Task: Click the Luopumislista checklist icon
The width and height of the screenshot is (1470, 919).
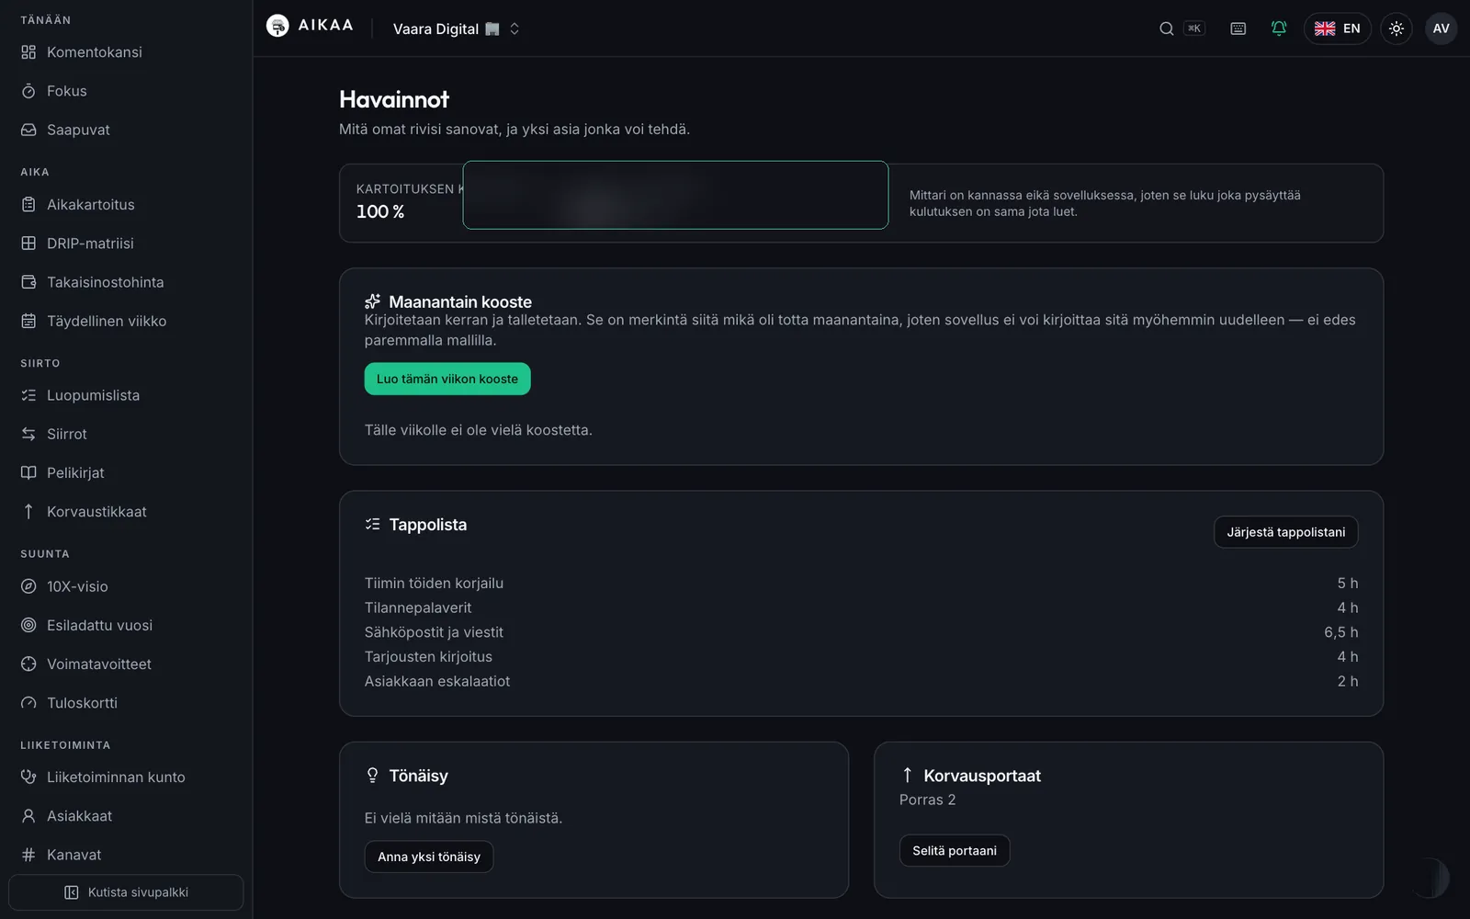Action: 28,395
